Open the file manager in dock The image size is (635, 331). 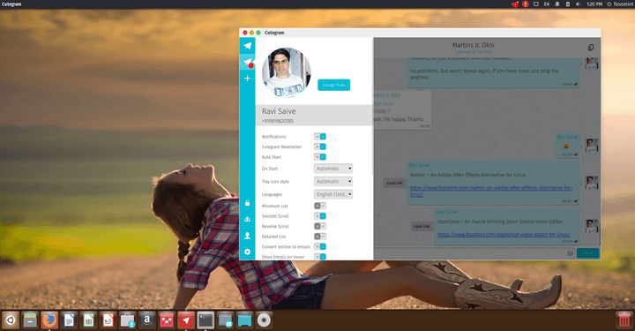pos(30,320)
